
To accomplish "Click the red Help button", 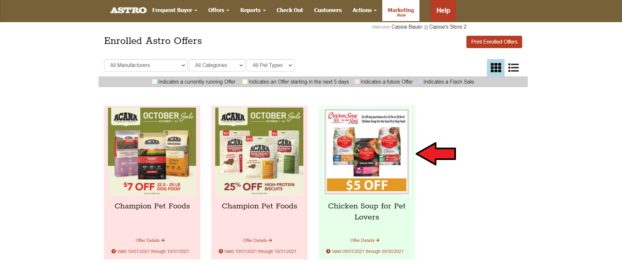I will click(x=443, y=11).
